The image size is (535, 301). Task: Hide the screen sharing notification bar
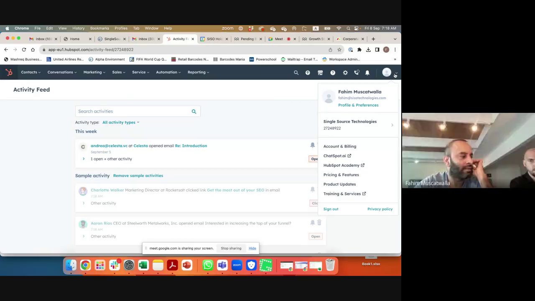pos(252,248)
